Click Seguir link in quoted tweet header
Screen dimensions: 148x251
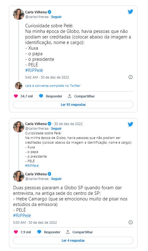[56, 128]
